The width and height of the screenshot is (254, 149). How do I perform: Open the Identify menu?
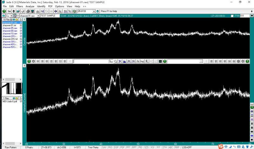(41, 6)
